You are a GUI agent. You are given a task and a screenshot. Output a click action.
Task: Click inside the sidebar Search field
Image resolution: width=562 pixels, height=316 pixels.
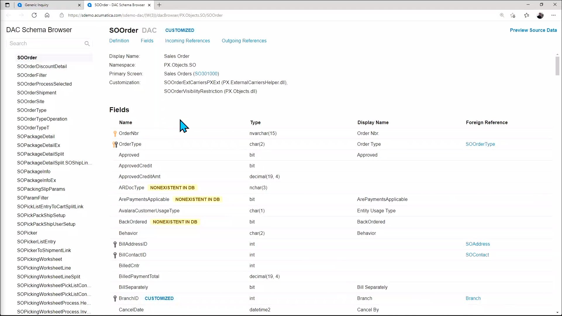(44, 43)
